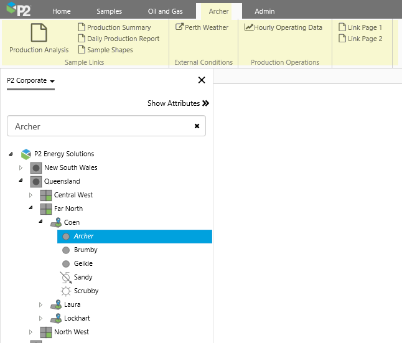Collapse the Far North node
The height and width of the screenshot is (343, 402).
pyautogui.click(x=30, y=209)
